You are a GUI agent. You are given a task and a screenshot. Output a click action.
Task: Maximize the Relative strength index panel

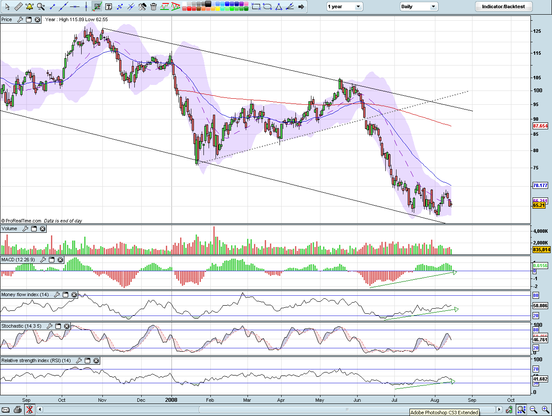coord(88,360)
